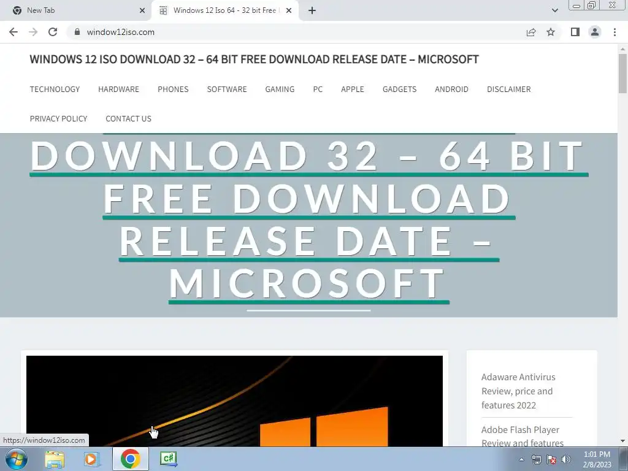The height and width of the screenshot is (471, 628).
Task: Click the large hero banner heading link
Action: point(309,220)
